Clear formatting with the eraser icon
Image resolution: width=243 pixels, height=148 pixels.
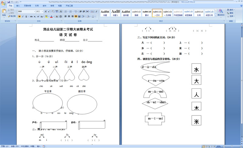(x=53, y=12)
